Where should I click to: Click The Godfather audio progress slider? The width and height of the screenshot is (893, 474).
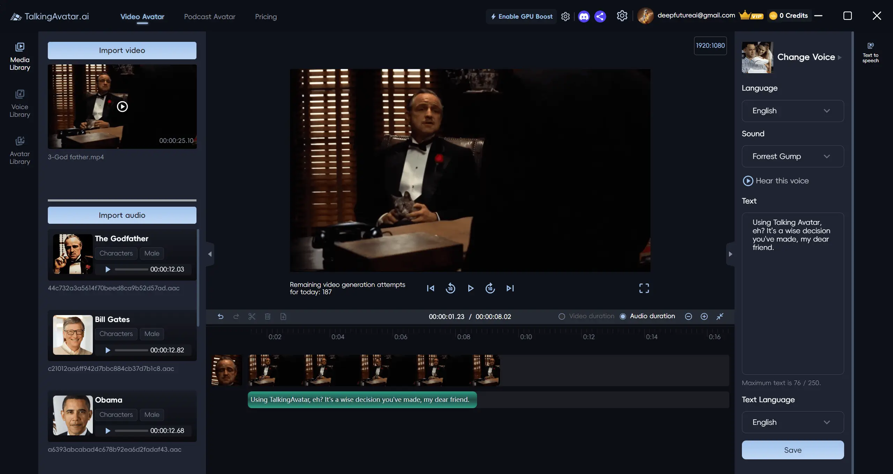pos(131,269)
